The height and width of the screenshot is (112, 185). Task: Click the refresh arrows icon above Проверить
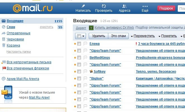pyautogui.click(x=104, y=6)
